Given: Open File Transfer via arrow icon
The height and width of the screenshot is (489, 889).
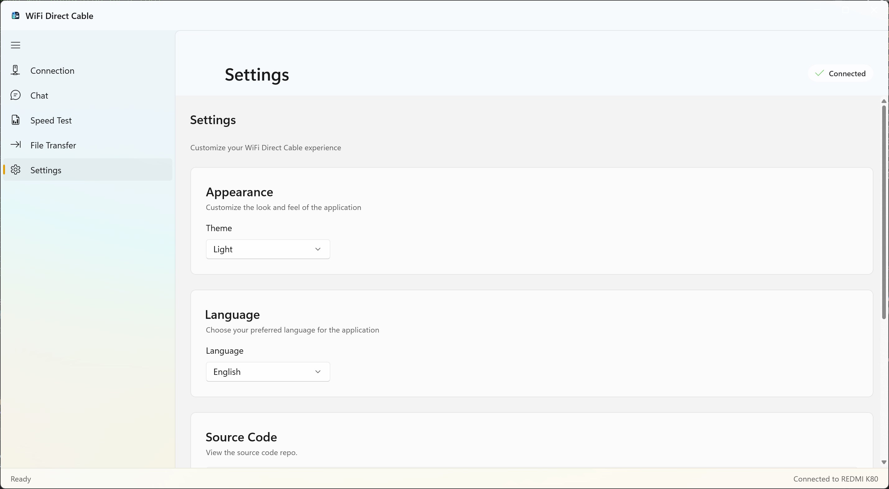Looking at the screenshot, I should coord(16,145).
